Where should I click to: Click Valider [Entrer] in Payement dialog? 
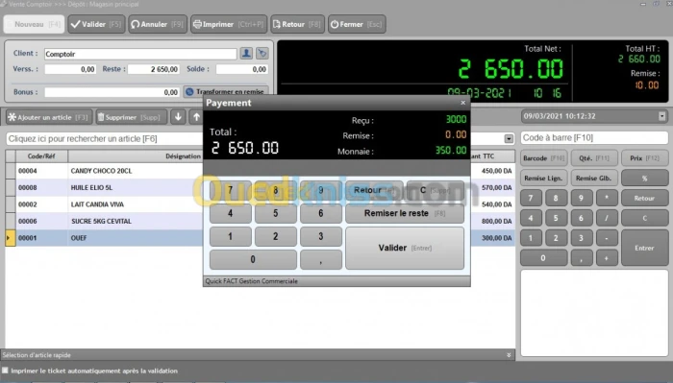tap(405, 248)
